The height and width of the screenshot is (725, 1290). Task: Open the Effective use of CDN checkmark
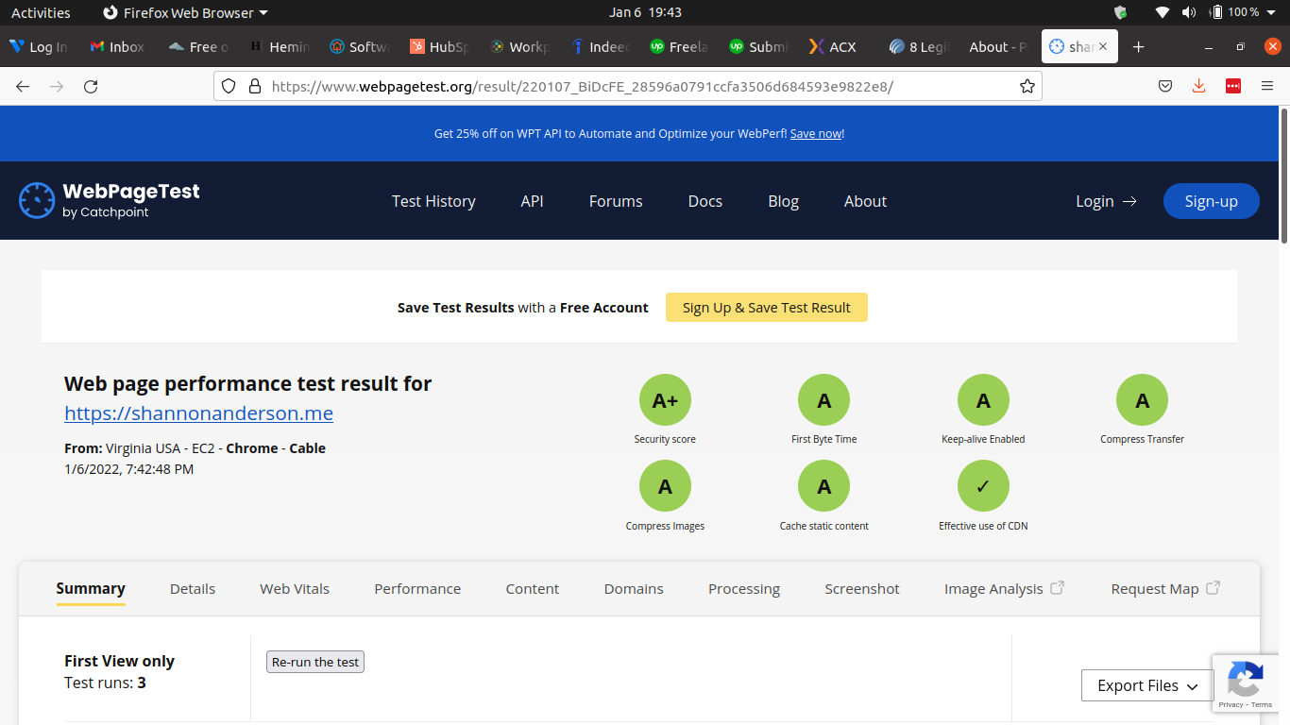pyautogui.click(x=983, y=486)
